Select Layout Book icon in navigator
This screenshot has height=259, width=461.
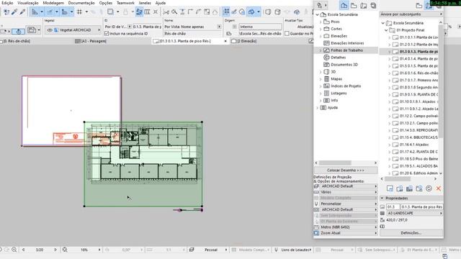(x=363, y=6)
